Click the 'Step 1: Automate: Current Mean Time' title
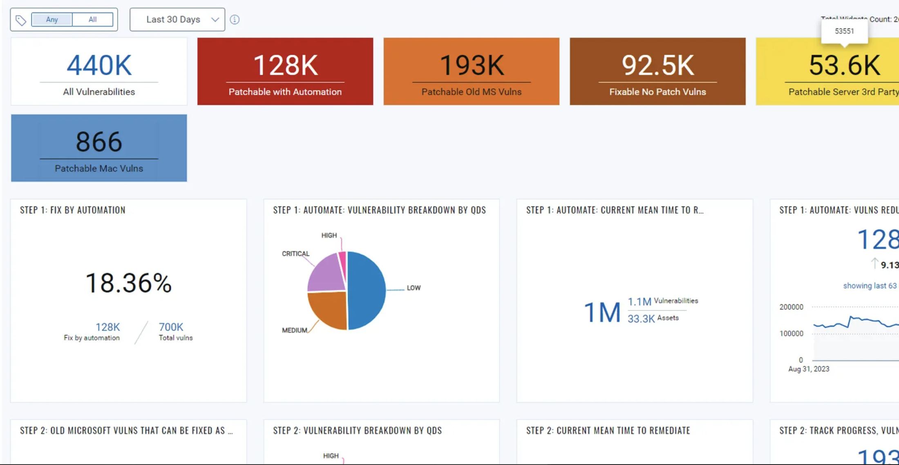Screen dimensions: 899x465 point(615,210)
